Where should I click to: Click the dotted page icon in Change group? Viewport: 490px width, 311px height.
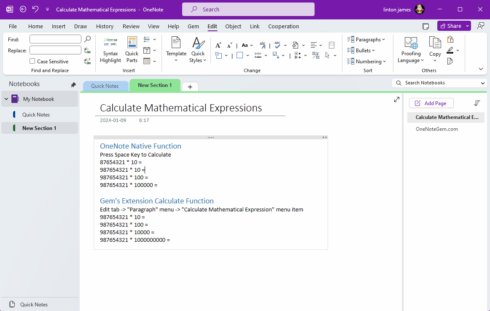coord(331,45)
